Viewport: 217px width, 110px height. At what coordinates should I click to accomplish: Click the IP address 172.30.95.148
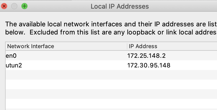pyautogui.click(x=149, y=66)
